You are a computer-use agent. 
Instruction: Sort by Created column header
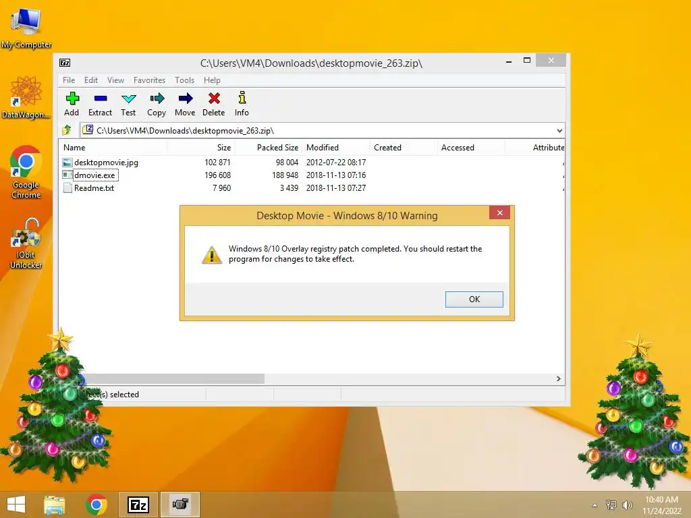tap(403, 148)
